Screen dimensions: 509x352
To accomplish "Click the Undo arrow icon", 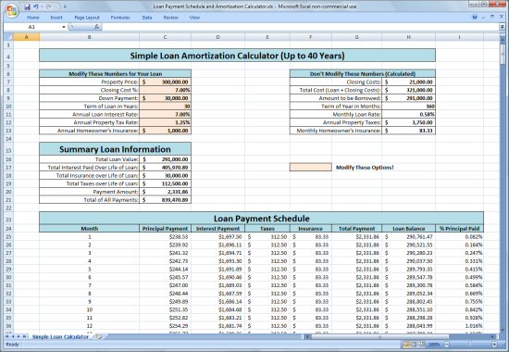I will coord(36,6).
